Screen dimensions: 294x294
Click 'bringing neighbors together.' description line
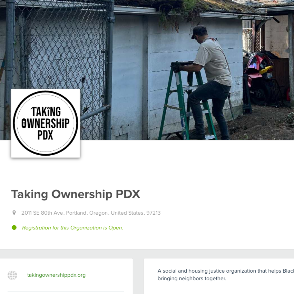click(192, 278)
